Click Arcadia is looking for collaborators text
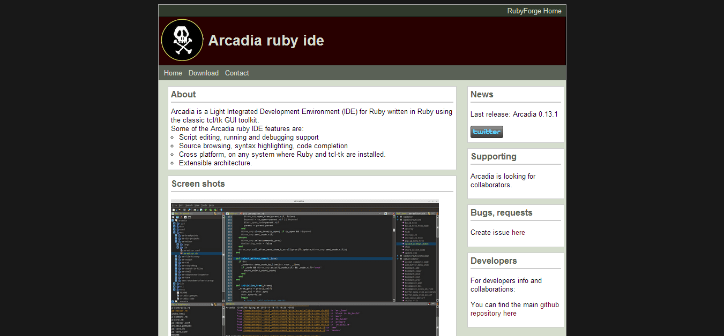The width and height of the screenshot is (724, 336). (503, 180)
